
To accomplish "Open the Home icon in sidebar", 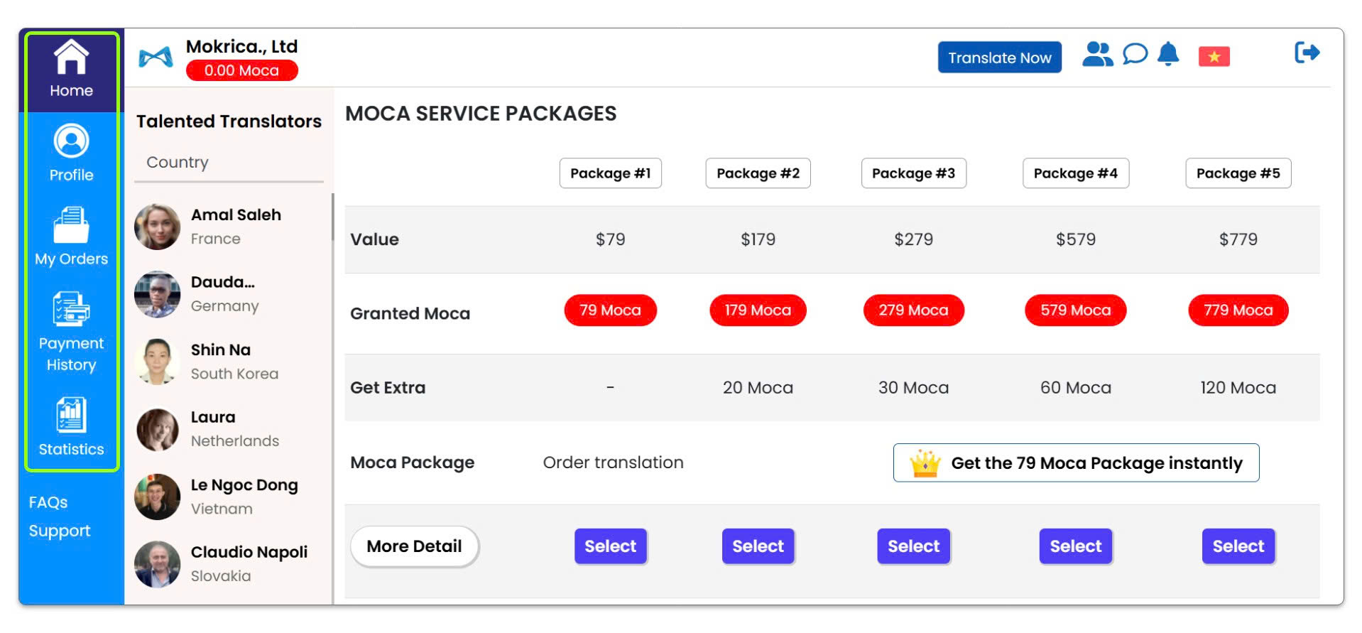I will 71,58.
